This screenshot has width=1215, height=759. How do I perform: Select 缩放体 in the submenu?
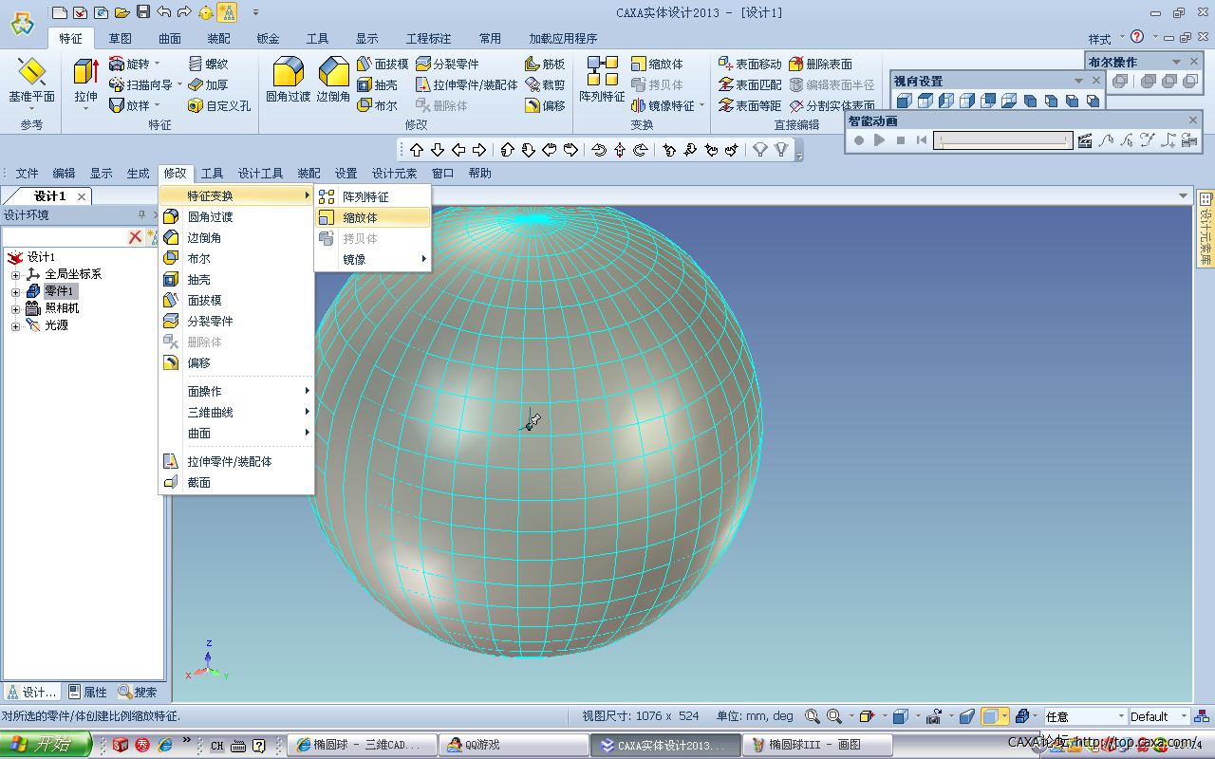[x=372, y=217]
